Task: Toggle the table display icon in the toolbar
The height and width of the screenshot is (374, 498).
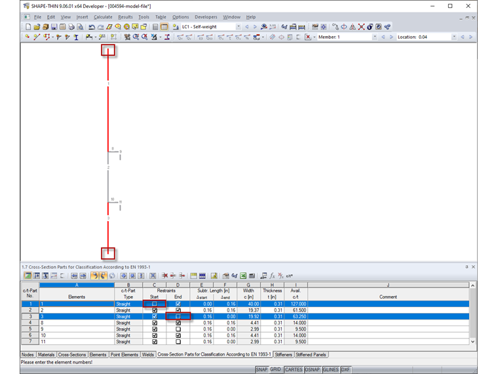Action: (164, 27)
